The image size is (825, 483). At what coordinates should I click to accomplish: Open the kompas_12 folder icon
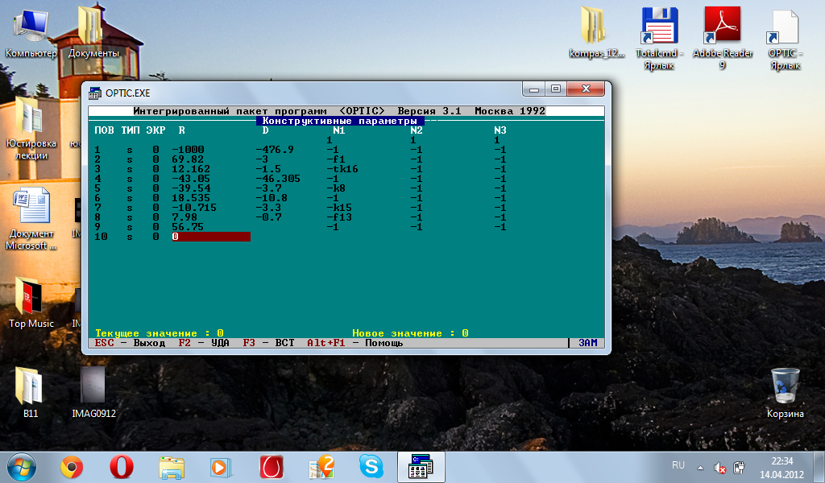(597, 31)
